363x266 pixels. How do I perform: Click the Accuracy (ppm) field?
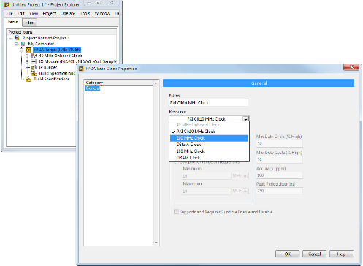point(279,175)
